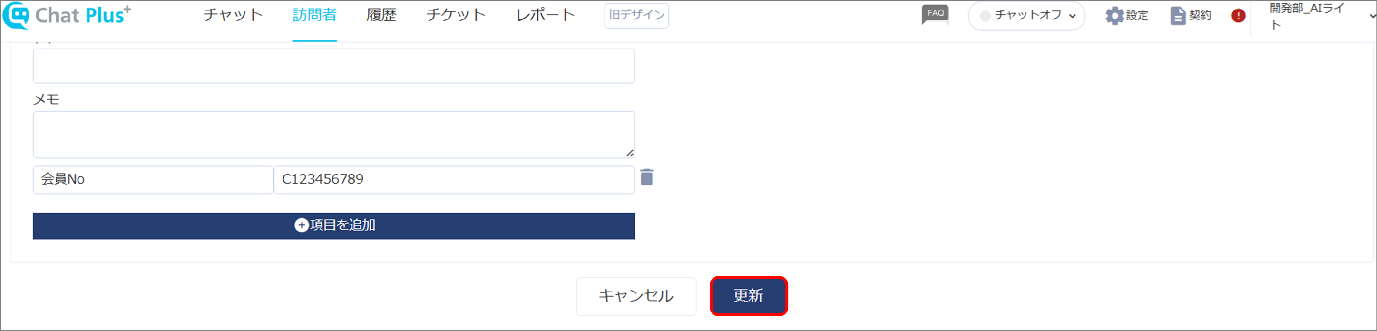This screenshot has width=1377, height=331.
Task: Delete the 会員No row with trash icon
Action: (x=647, y=177)
